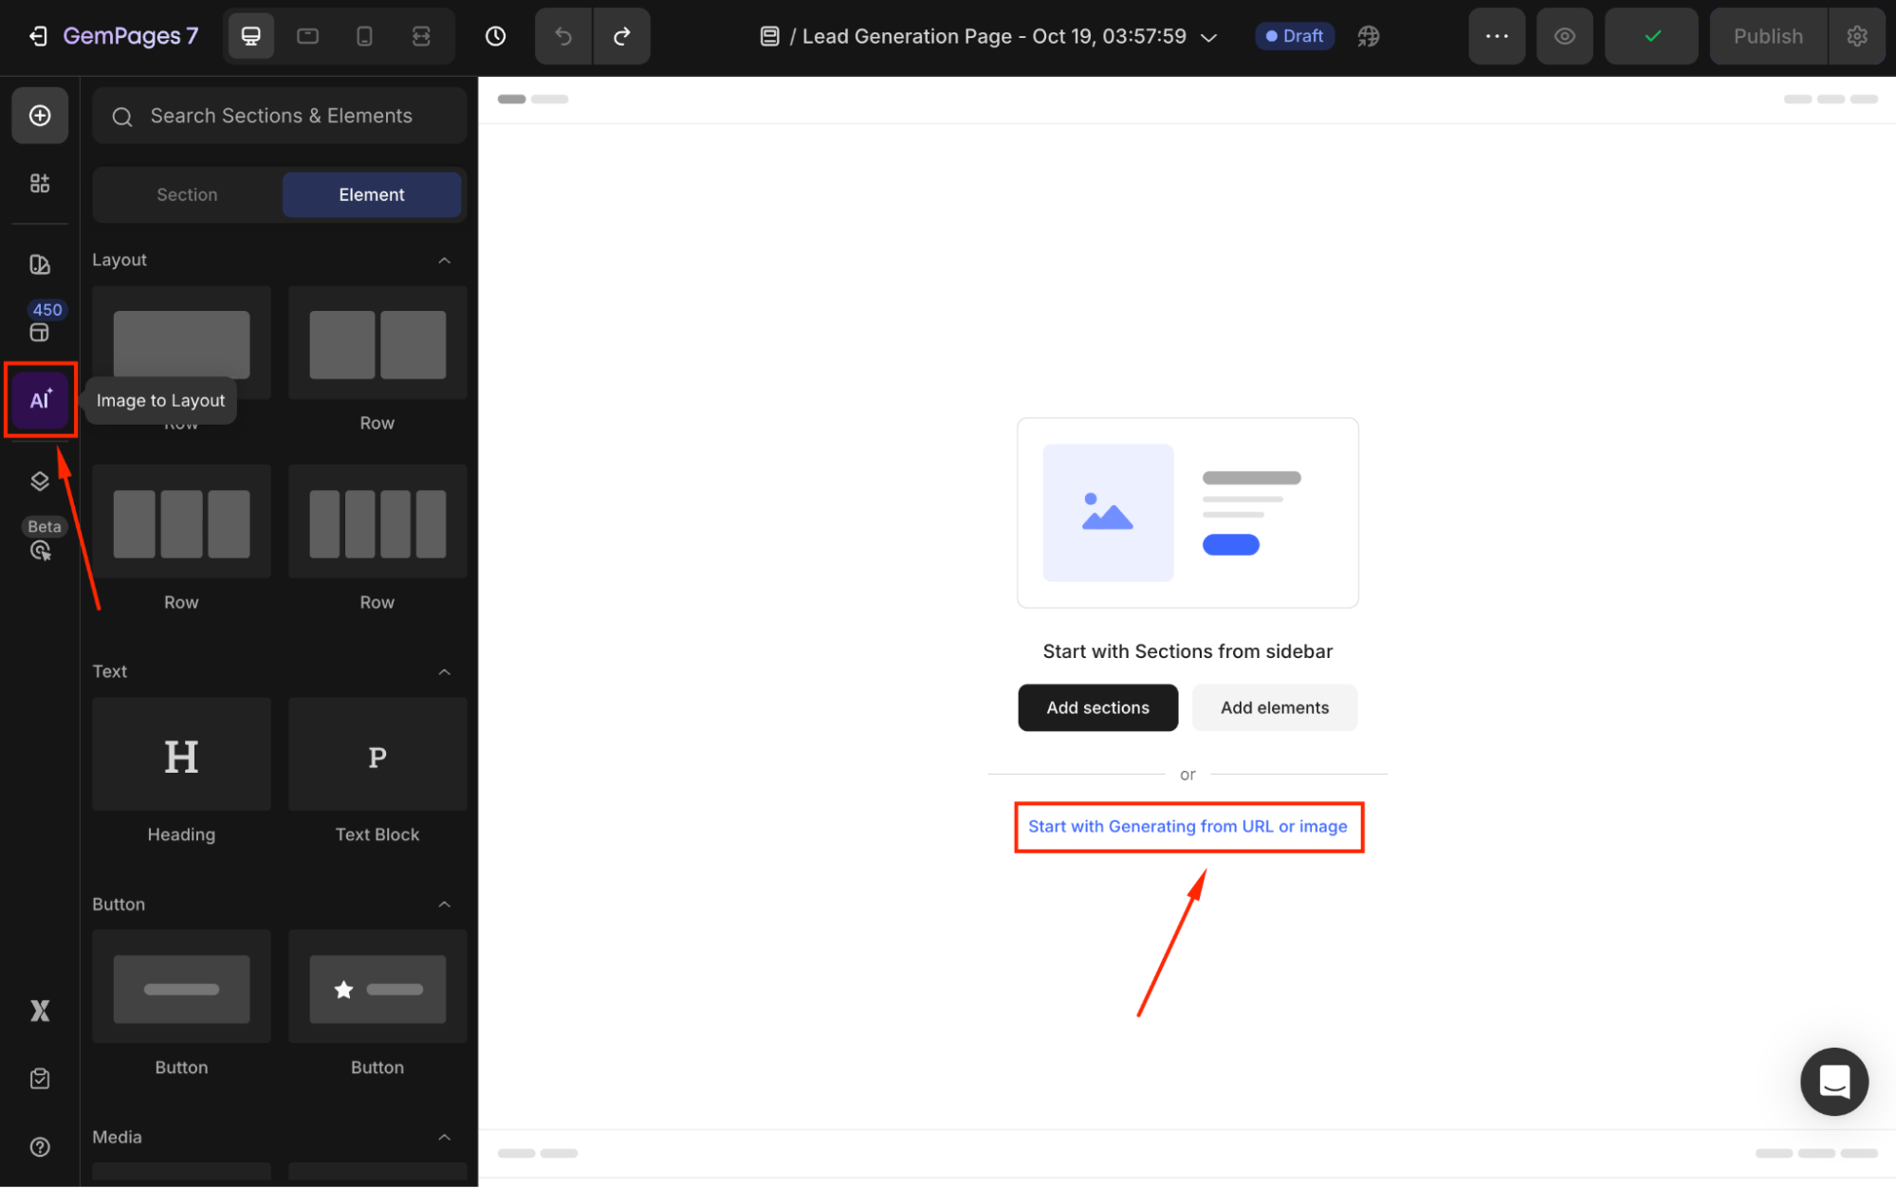This screenshot has height=1188, width=1896.
Task: Open version history clock icon
Action: (495, 36)
